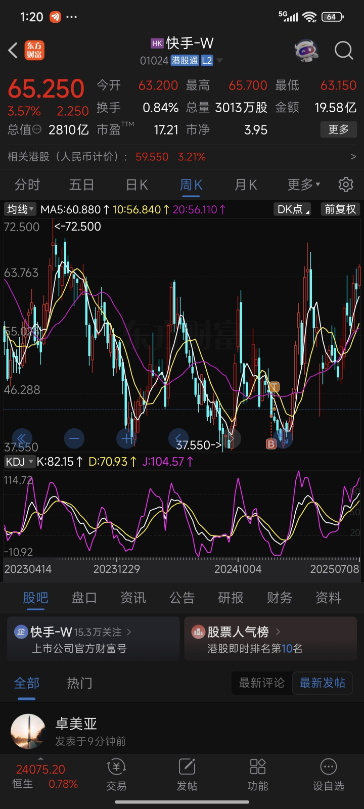Sort by 最新评论

pos(262,683)
